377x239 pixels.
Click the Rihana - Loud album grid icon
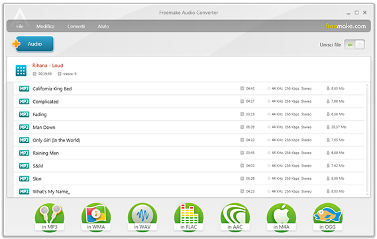point(21,70)
